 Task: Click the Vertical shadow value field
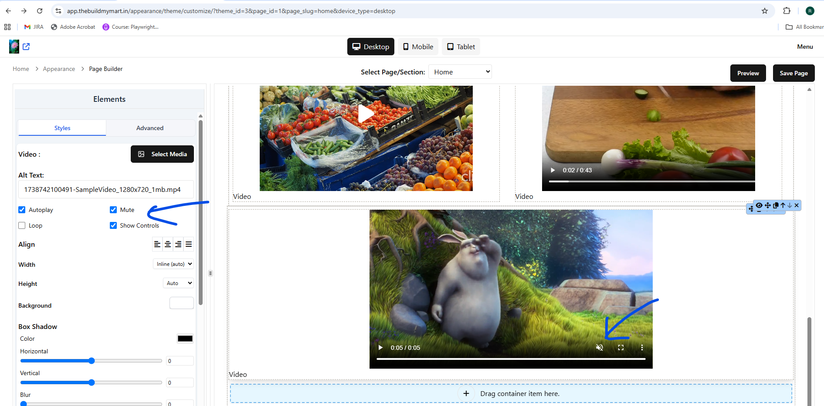pyautogui.click(x=180, y=383)
